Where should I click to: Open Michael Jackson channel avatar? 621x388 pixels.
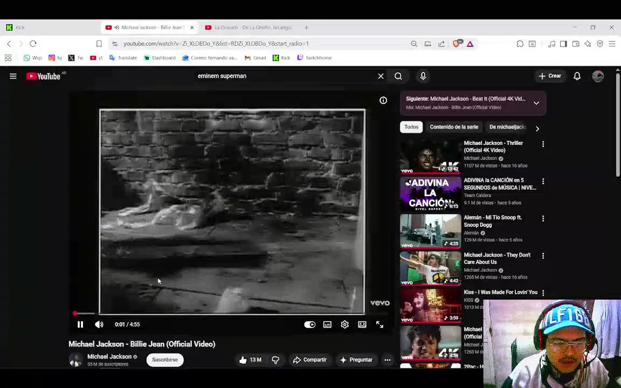75,359
